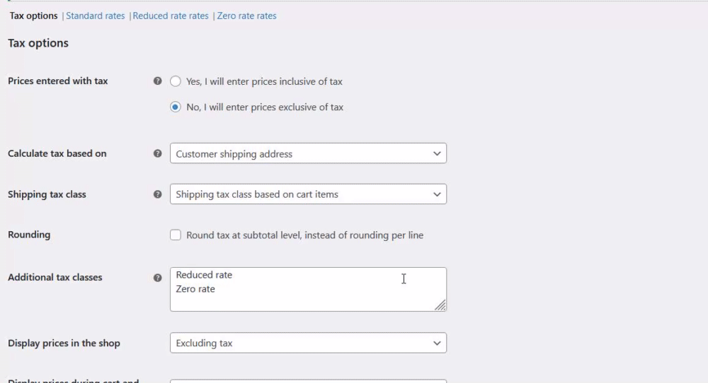
Task: Click chevron arrow on Shipping tax class select
Action: pyautogui.click(x=437, y=194)
